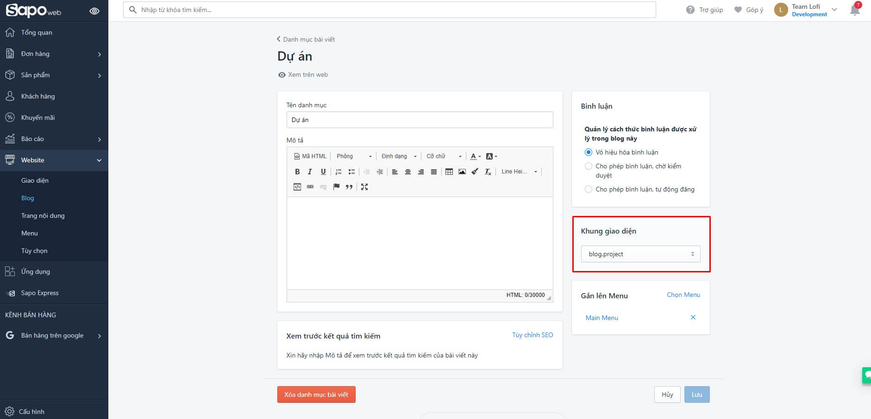
Task: Click the Tên danh mục input field
Action: [420, 120]
